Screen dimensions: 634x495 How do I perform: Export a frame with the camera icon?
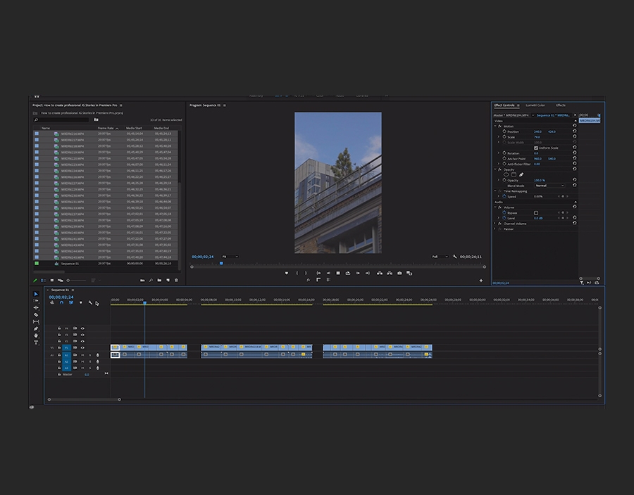pyautogui.click(x=399, y=273)
